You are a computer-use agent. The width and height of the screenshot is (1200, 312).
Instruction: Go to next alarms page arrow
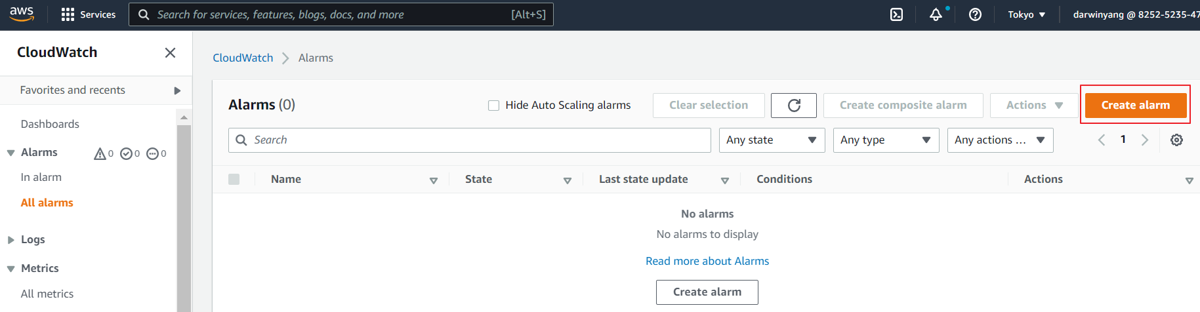pos(1145,140)
